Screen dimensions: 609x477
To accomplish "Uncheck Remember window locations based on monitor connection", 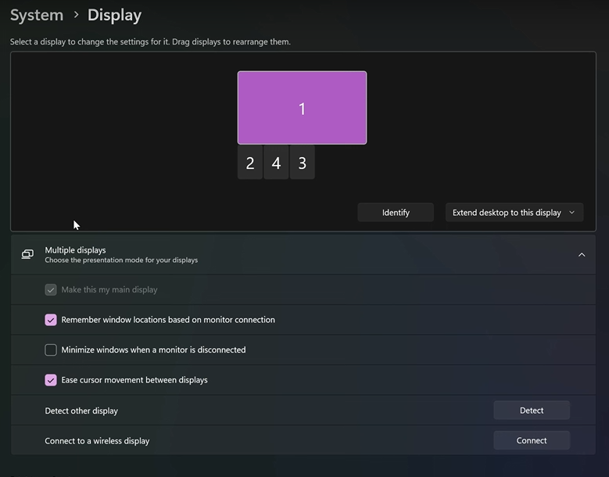I will click(51, 320).
